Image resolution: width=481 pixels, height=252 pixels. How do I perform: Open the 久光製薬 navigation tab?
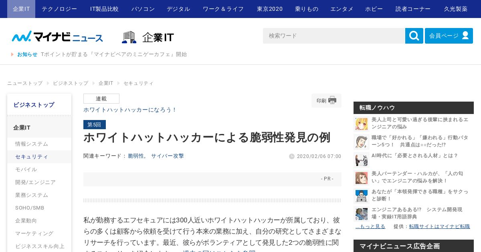456,9
